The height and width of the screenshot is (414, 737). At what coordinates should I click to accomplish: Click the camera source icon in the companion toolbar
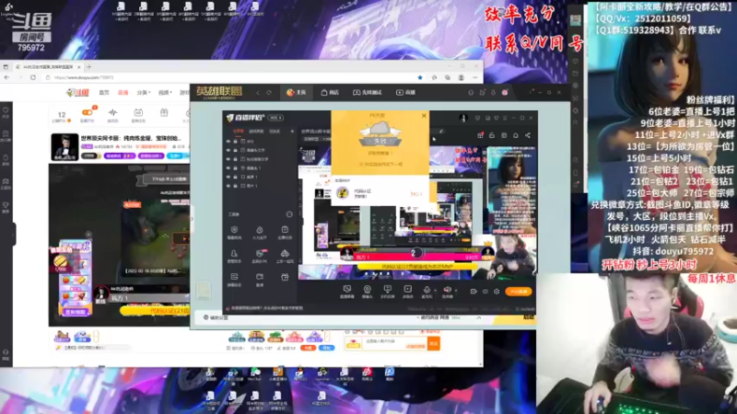(367, 290)
